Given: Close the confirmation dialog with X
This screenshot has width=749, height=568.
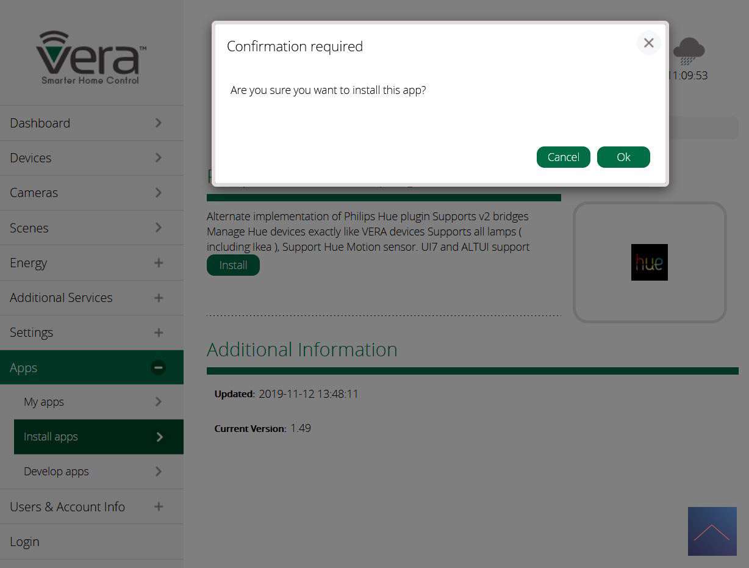Looking at the screenshot, I should click(x=648, y=43).
